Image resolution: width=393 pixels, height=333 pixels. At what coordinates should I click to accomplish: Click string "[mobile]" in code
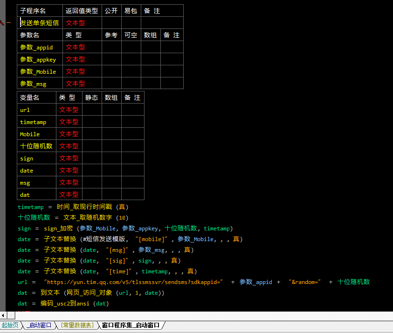point(152,239)
